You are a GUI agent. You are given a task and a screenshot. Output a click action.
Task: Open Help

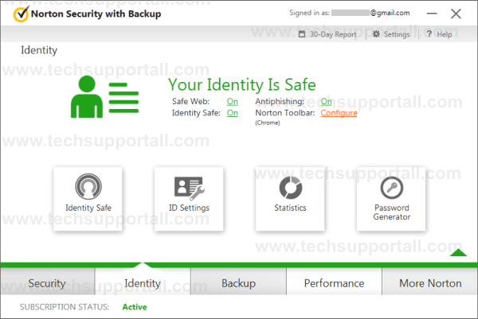pyautogui.click(x=439, y=34)
